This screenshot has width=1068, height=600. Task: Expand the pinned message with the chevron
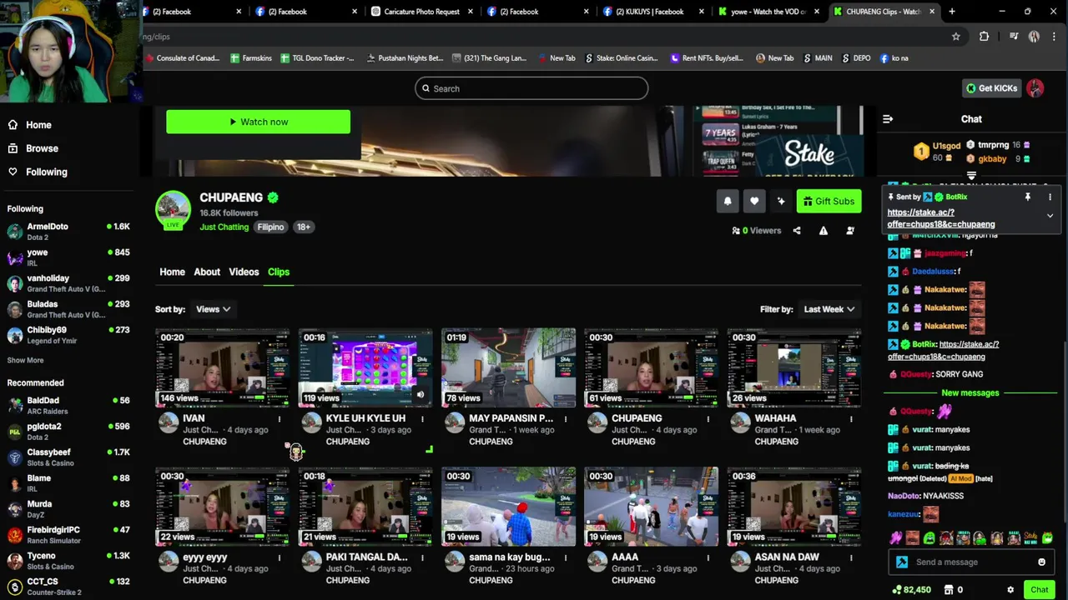[x=1050, y=216]
